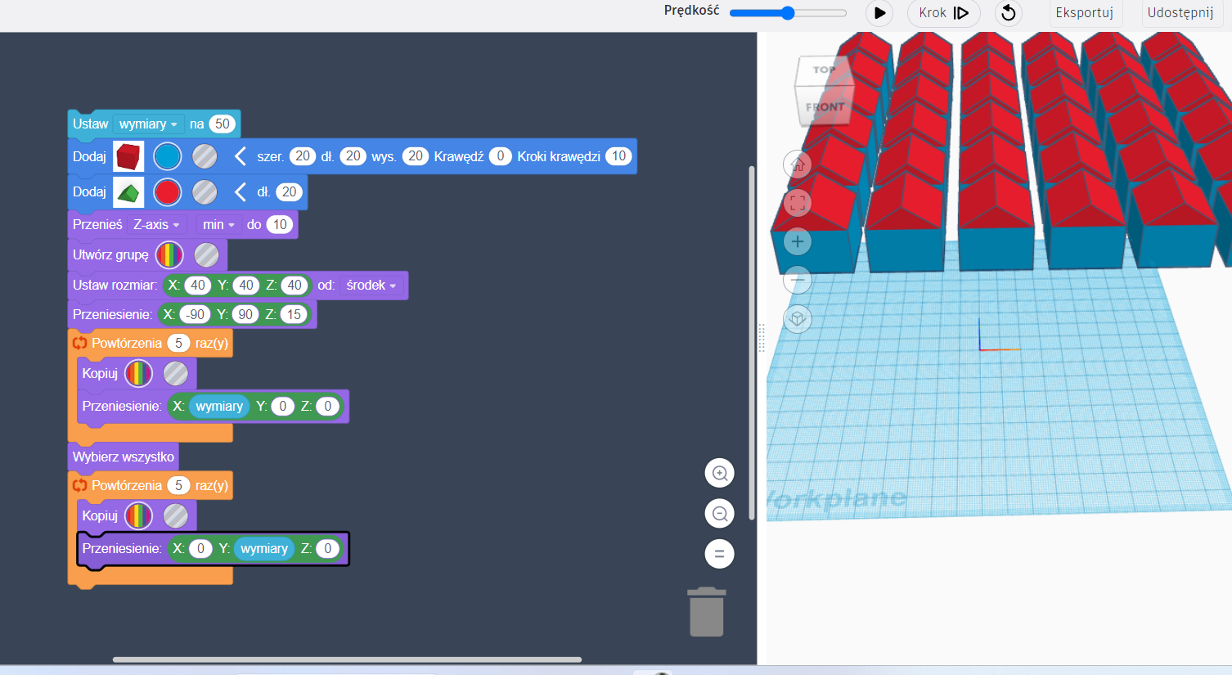Open the Eksportuj export option
This screenshot has width=1232, height=675.
pos(1084,13)
